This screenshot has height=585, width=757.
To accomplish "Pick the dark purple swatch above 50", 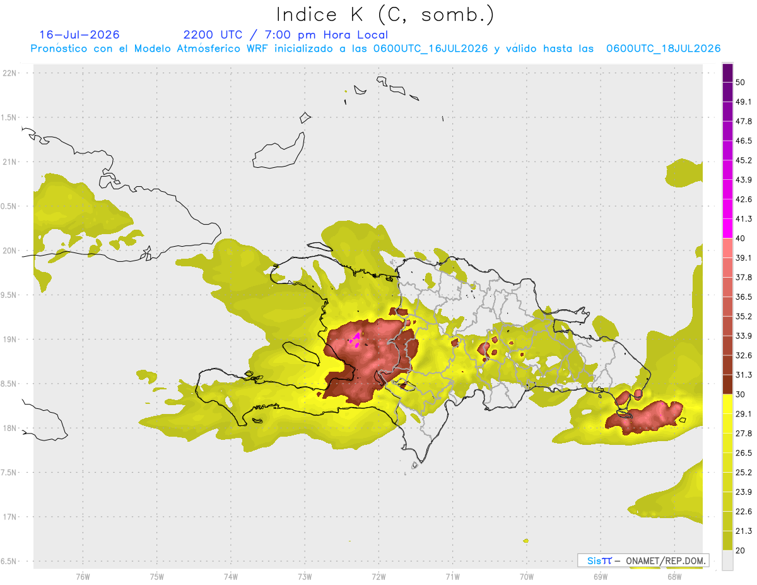I will coord(728,73).
